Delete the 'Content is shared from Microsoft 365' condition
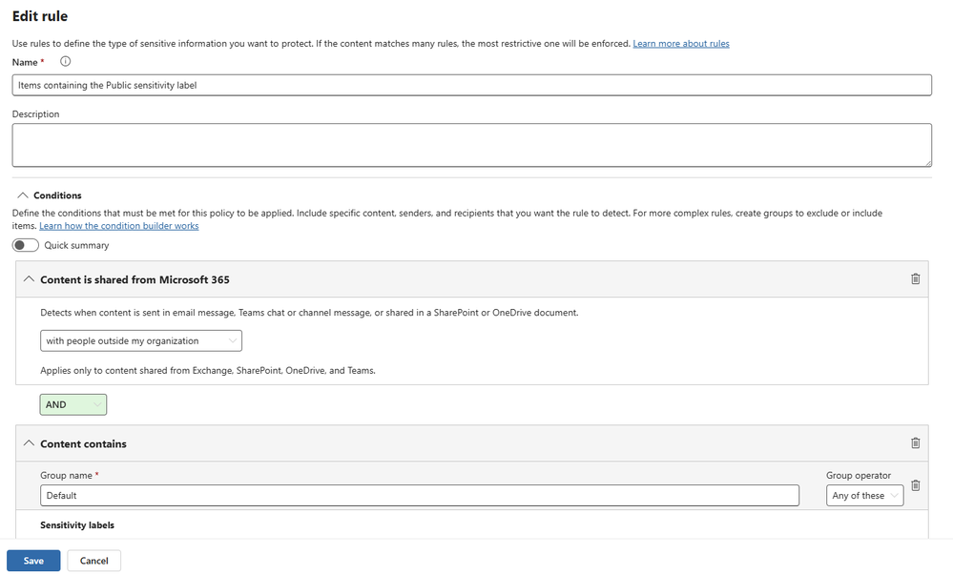The width and height of the screenshot is (953, 575). (x=916, y=279)
